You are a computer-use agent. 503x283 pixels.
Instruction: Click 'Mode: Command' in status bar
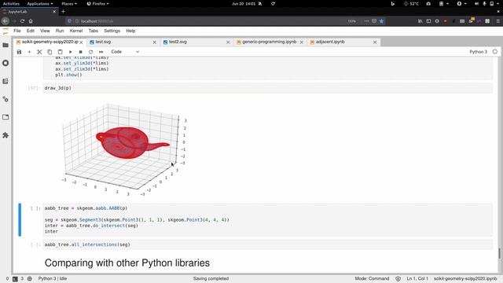372,278
